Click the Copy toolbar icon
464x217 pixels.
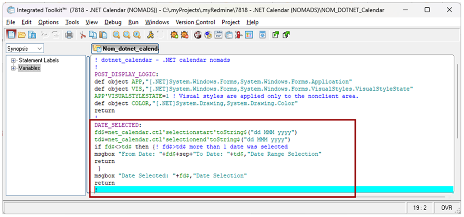tap(92, 35)
